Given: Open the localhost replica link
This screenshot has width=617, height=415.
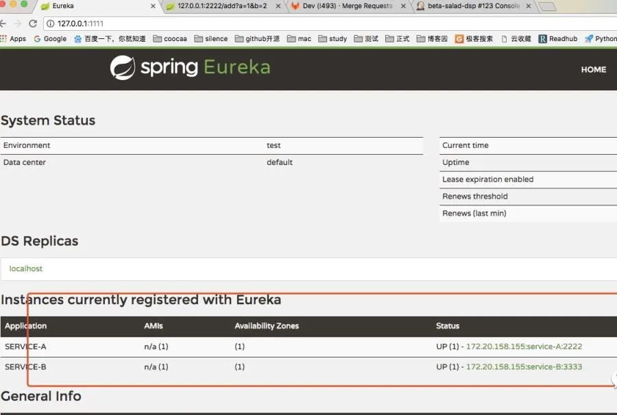Looking at the screenshot, I should point(25,268).
